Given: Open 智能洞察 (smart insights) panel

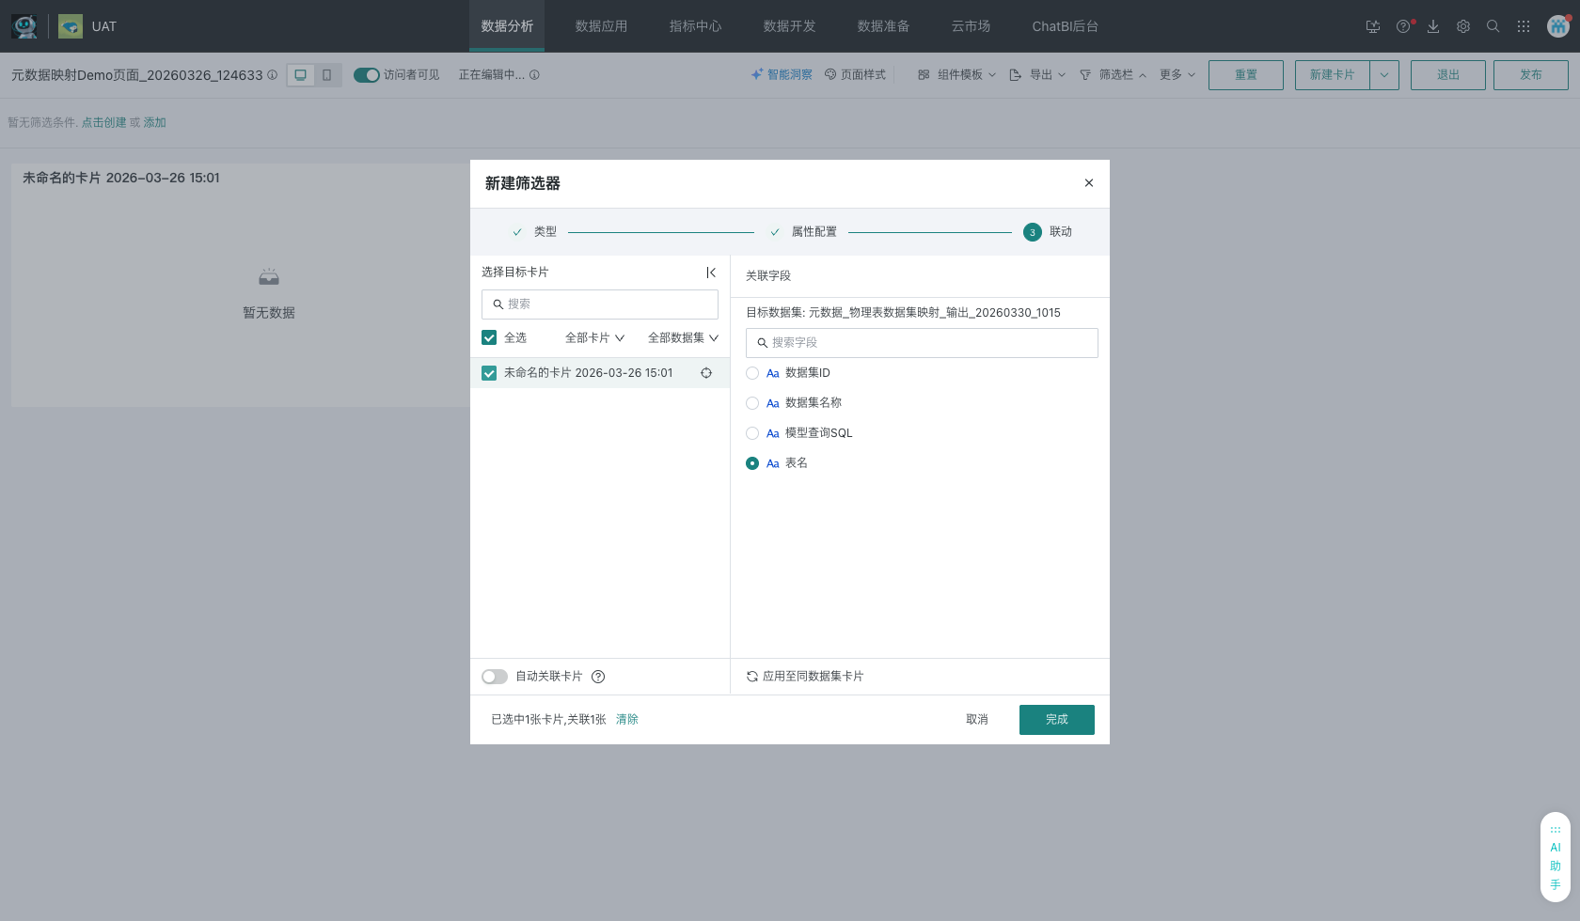Looking at the screenshot, I should tap(782, 74).
